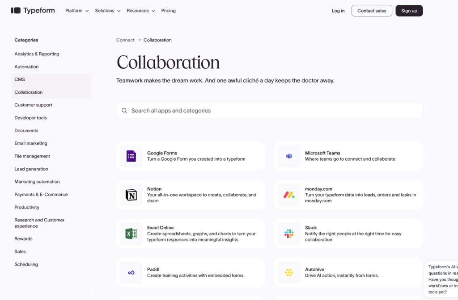
Task: Click 'Notify the right people' description
Action: [353, 237]
